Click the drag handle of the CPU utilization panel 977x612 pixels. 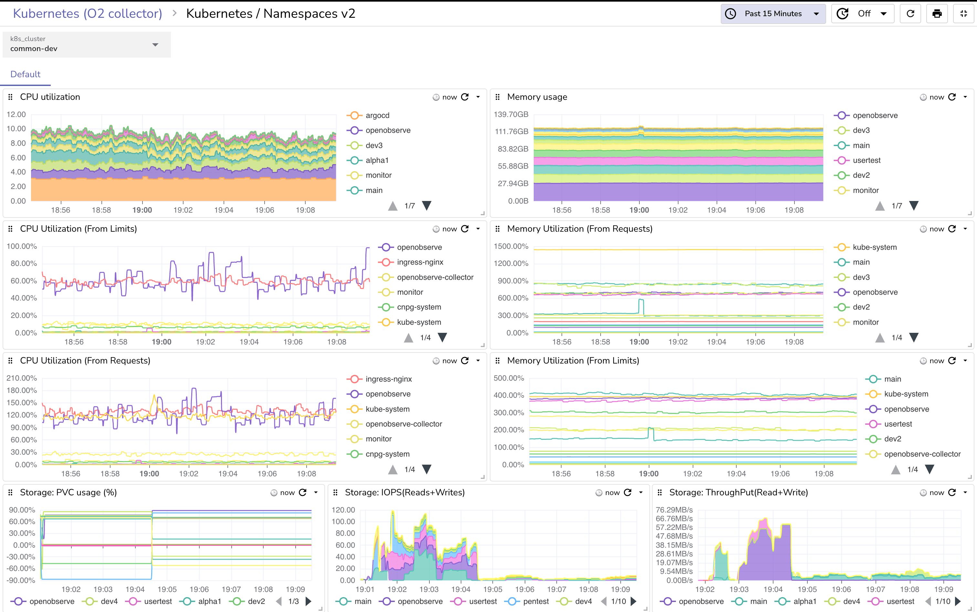10,97
